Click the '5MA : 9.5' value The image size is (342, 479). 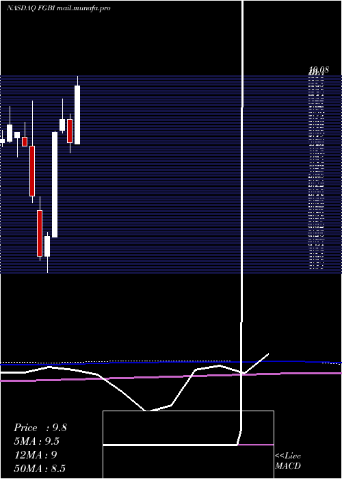pos(37,441)
